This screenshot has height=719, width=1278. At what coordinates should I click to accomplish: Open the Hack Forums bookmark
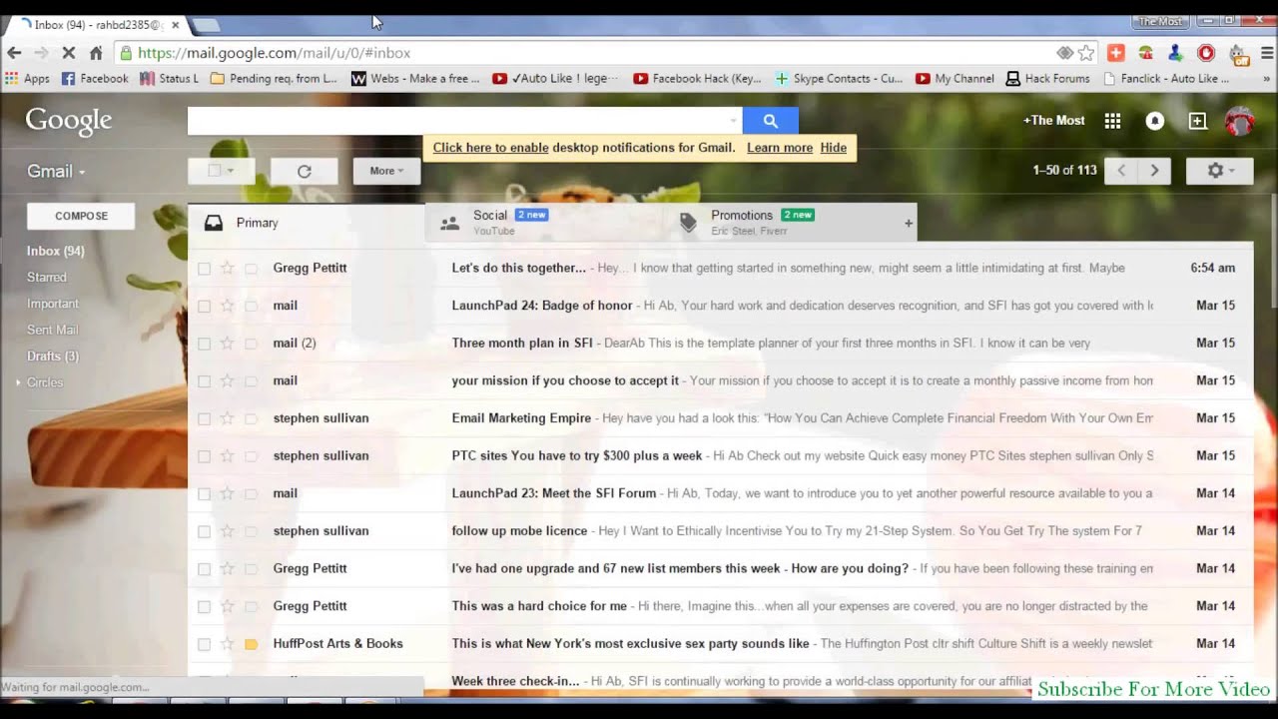tap(1047, 78)
